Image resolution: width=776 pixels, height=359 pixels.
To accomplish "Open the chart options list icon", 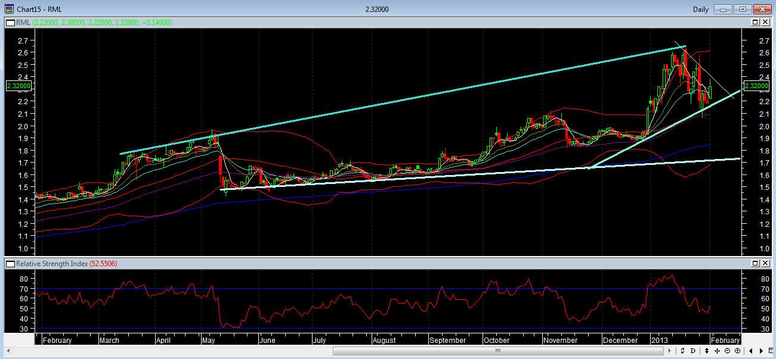I will [x=771, y=351].
